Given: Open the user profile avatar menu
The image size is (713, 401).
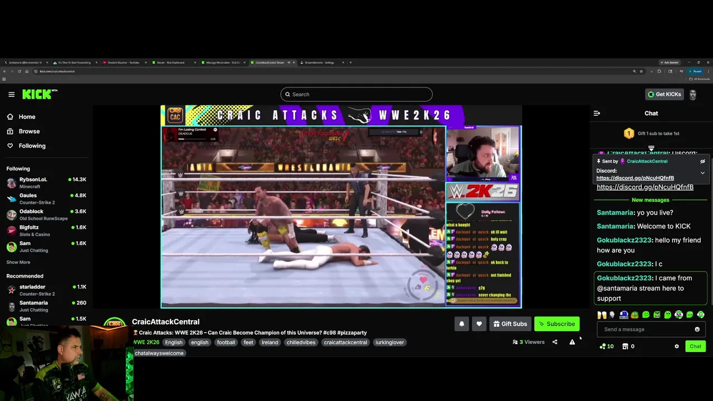Looking at the screenshot, I should pyautogui.click(x=693, y=94).
